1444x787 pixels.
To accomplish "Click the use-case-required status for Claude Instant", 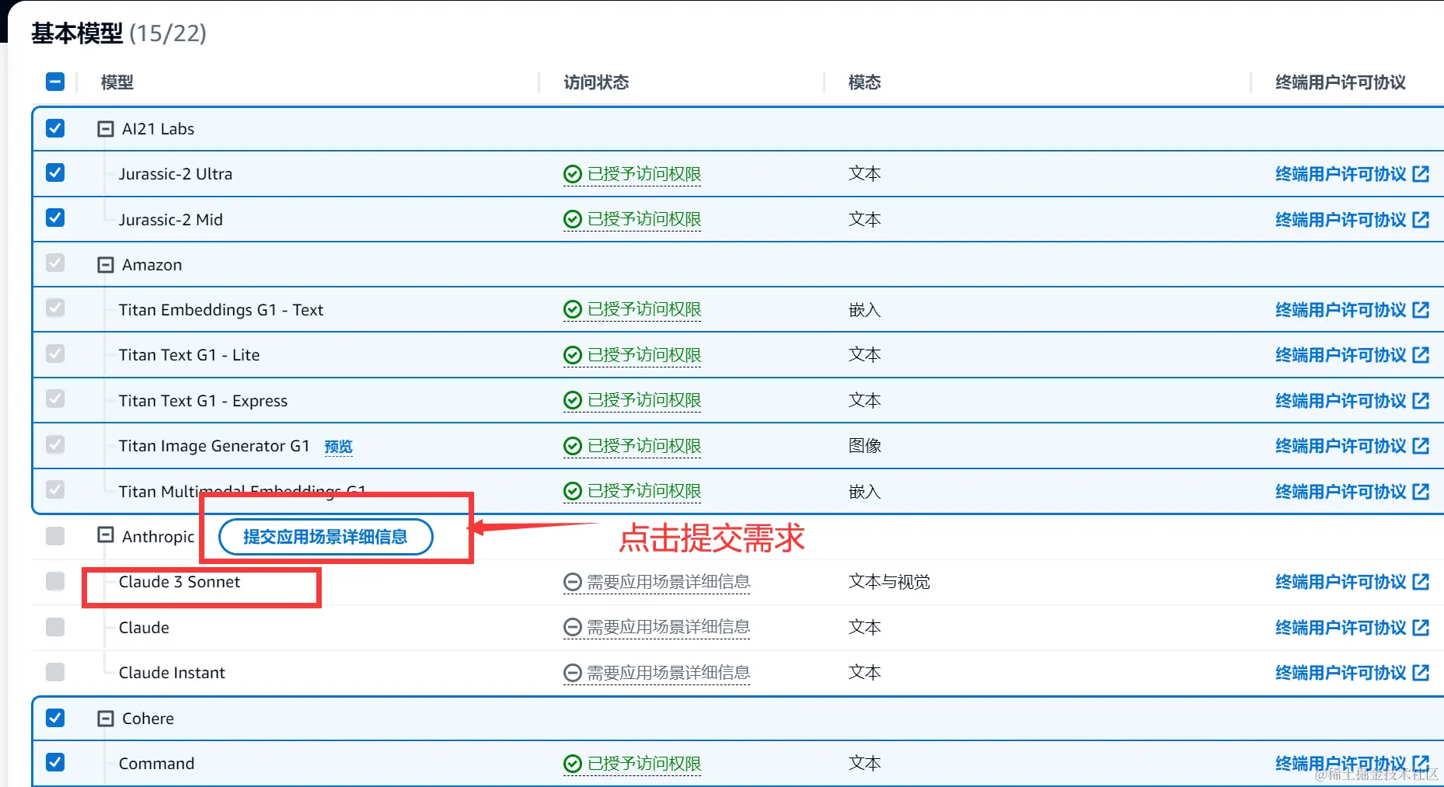I will 657,673.
